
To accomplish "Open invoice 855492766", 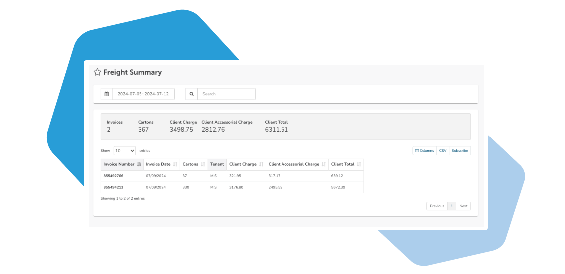I will 113,176.
